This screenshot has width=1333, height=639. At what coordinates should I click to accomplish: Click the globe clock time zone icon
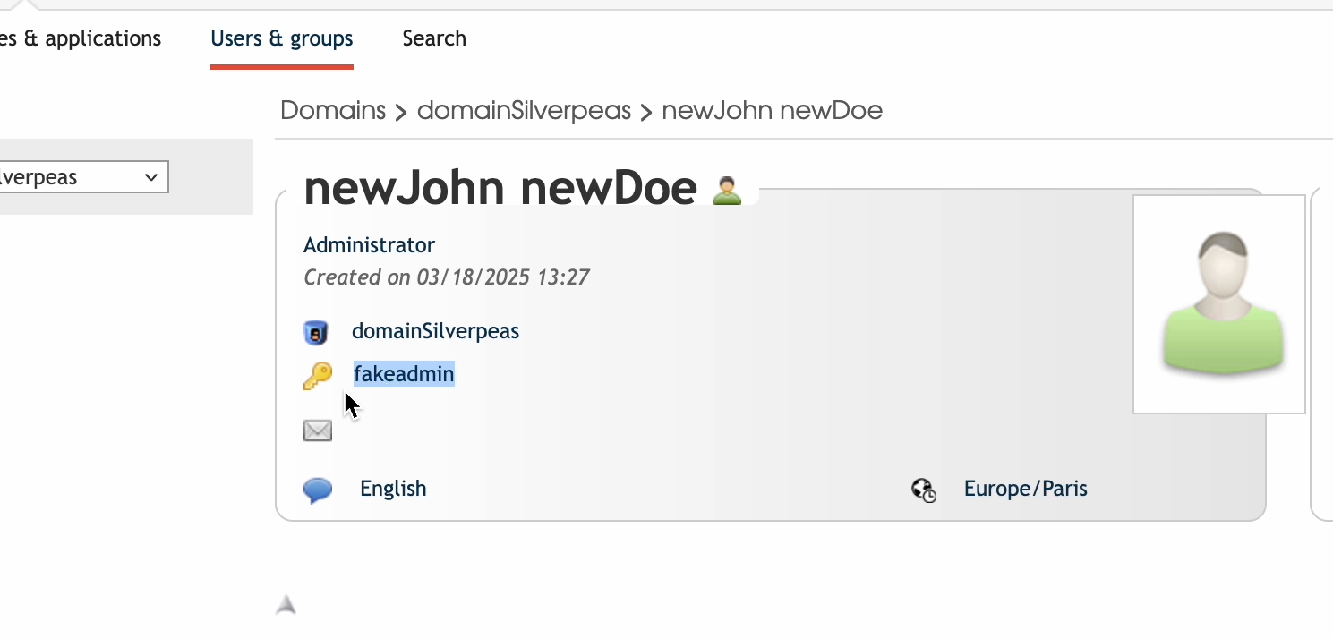click(x=924, y=490)
